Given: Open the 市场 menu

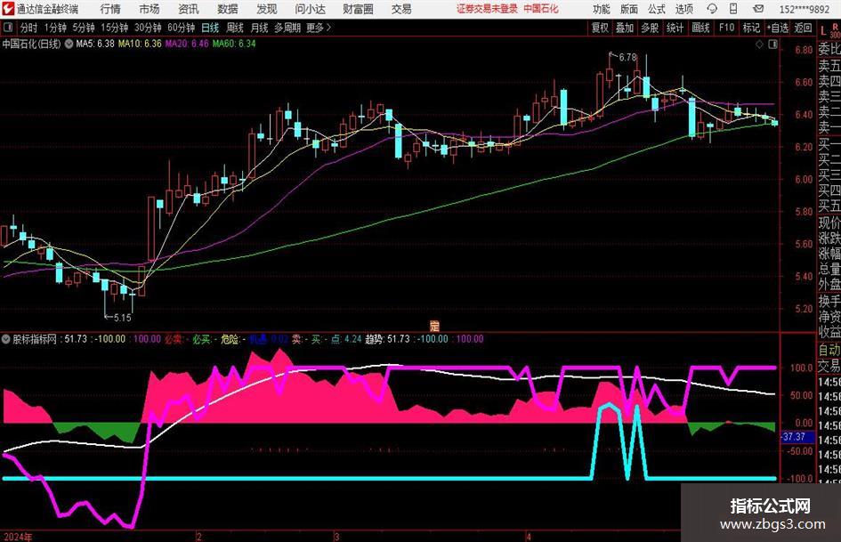Looking at the screenshot, I should point(150,9).
